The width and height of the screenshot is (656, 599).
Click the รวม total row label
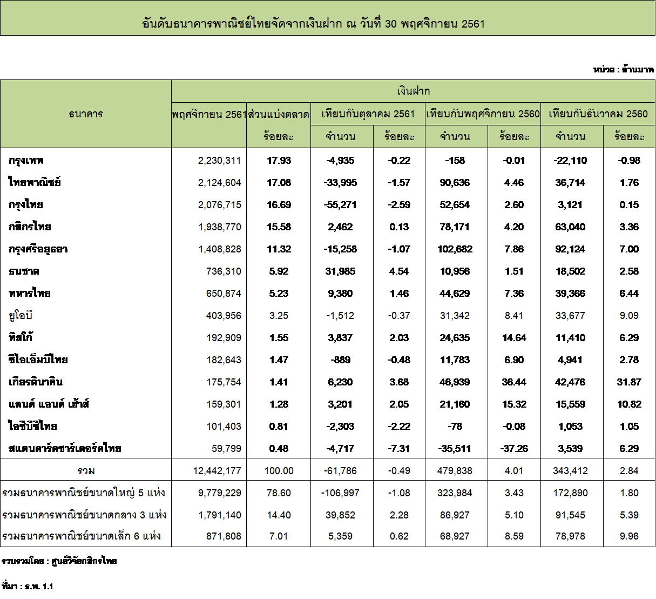click(x=86, y=471)
